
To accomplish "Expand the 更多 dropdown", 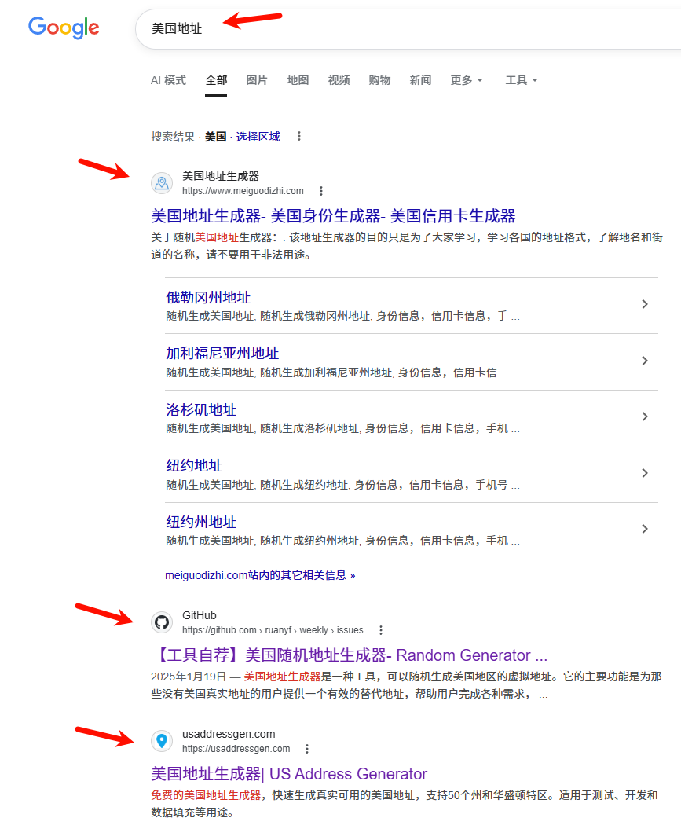I will 467,80.
